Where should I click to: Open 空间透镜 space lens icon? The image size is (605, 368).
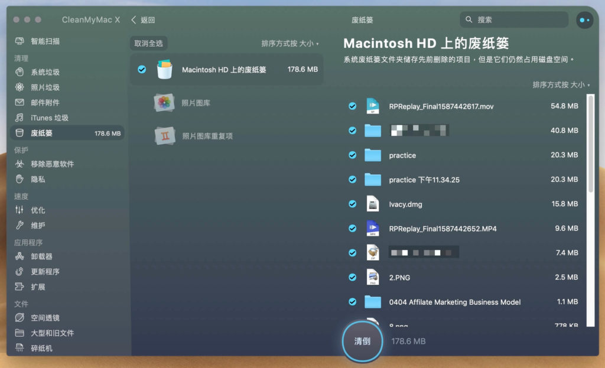coord(19,317)
